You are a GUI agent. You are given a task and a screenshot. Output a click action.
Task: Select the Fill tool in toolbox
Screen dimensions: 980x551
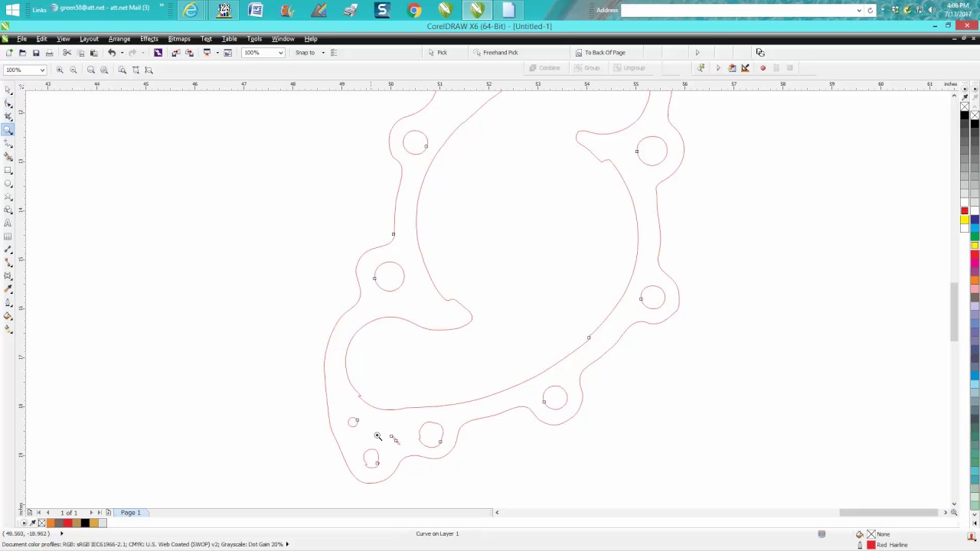tap(8, 316)
